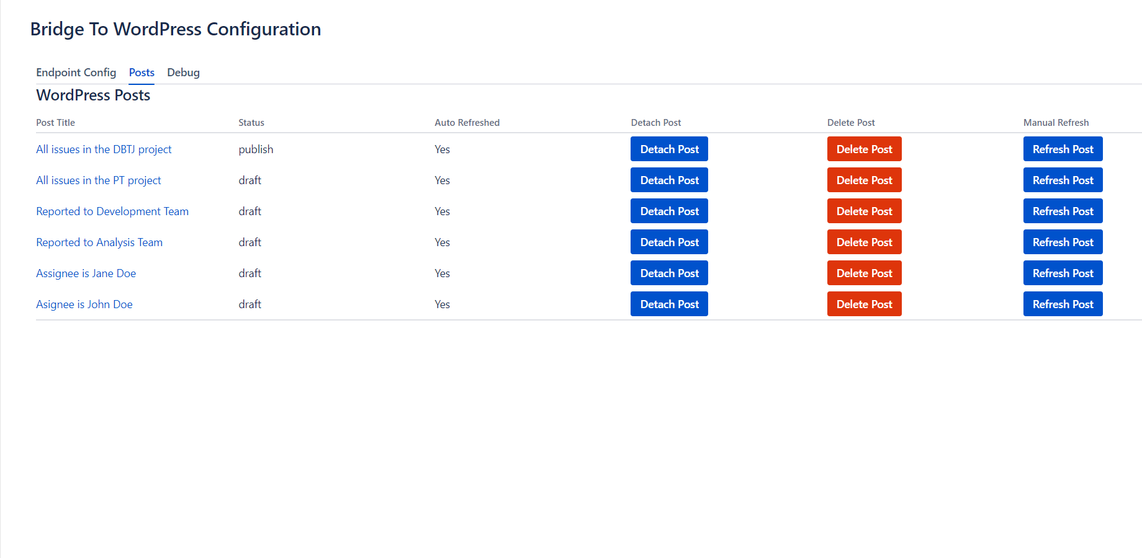This screenshot has height=558, width=1142.
Task: Delete the 'Reported to Analysis Team' post
Action: tap(864, 242)
